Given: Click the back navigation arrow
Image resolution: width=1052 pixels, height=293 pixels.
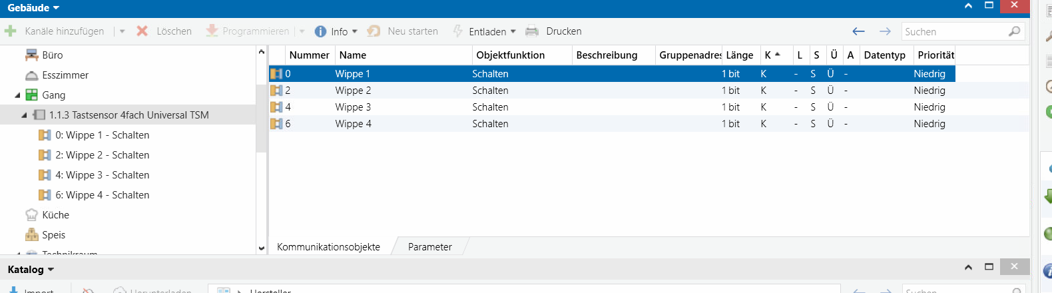Looking at the screenshot, I should [x=858, y=31].
